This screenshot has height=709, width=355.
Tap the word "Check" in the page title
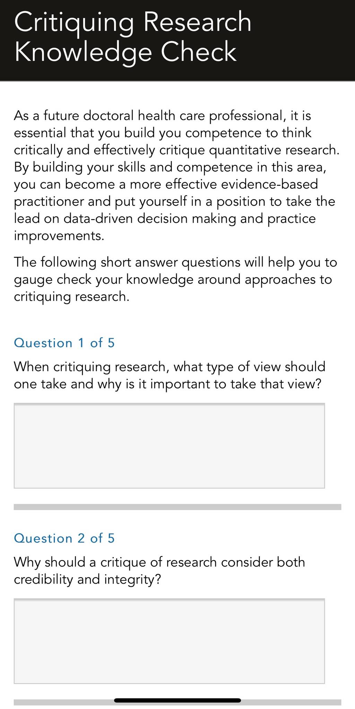[x=198, y=52]
